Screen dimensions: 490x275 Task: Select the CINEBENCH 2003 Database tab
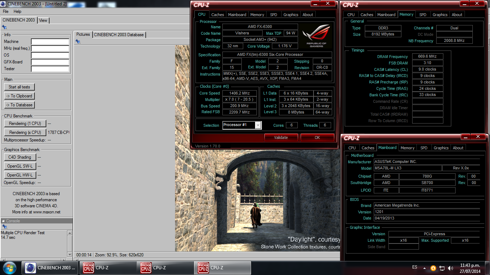tap(119, 35)
